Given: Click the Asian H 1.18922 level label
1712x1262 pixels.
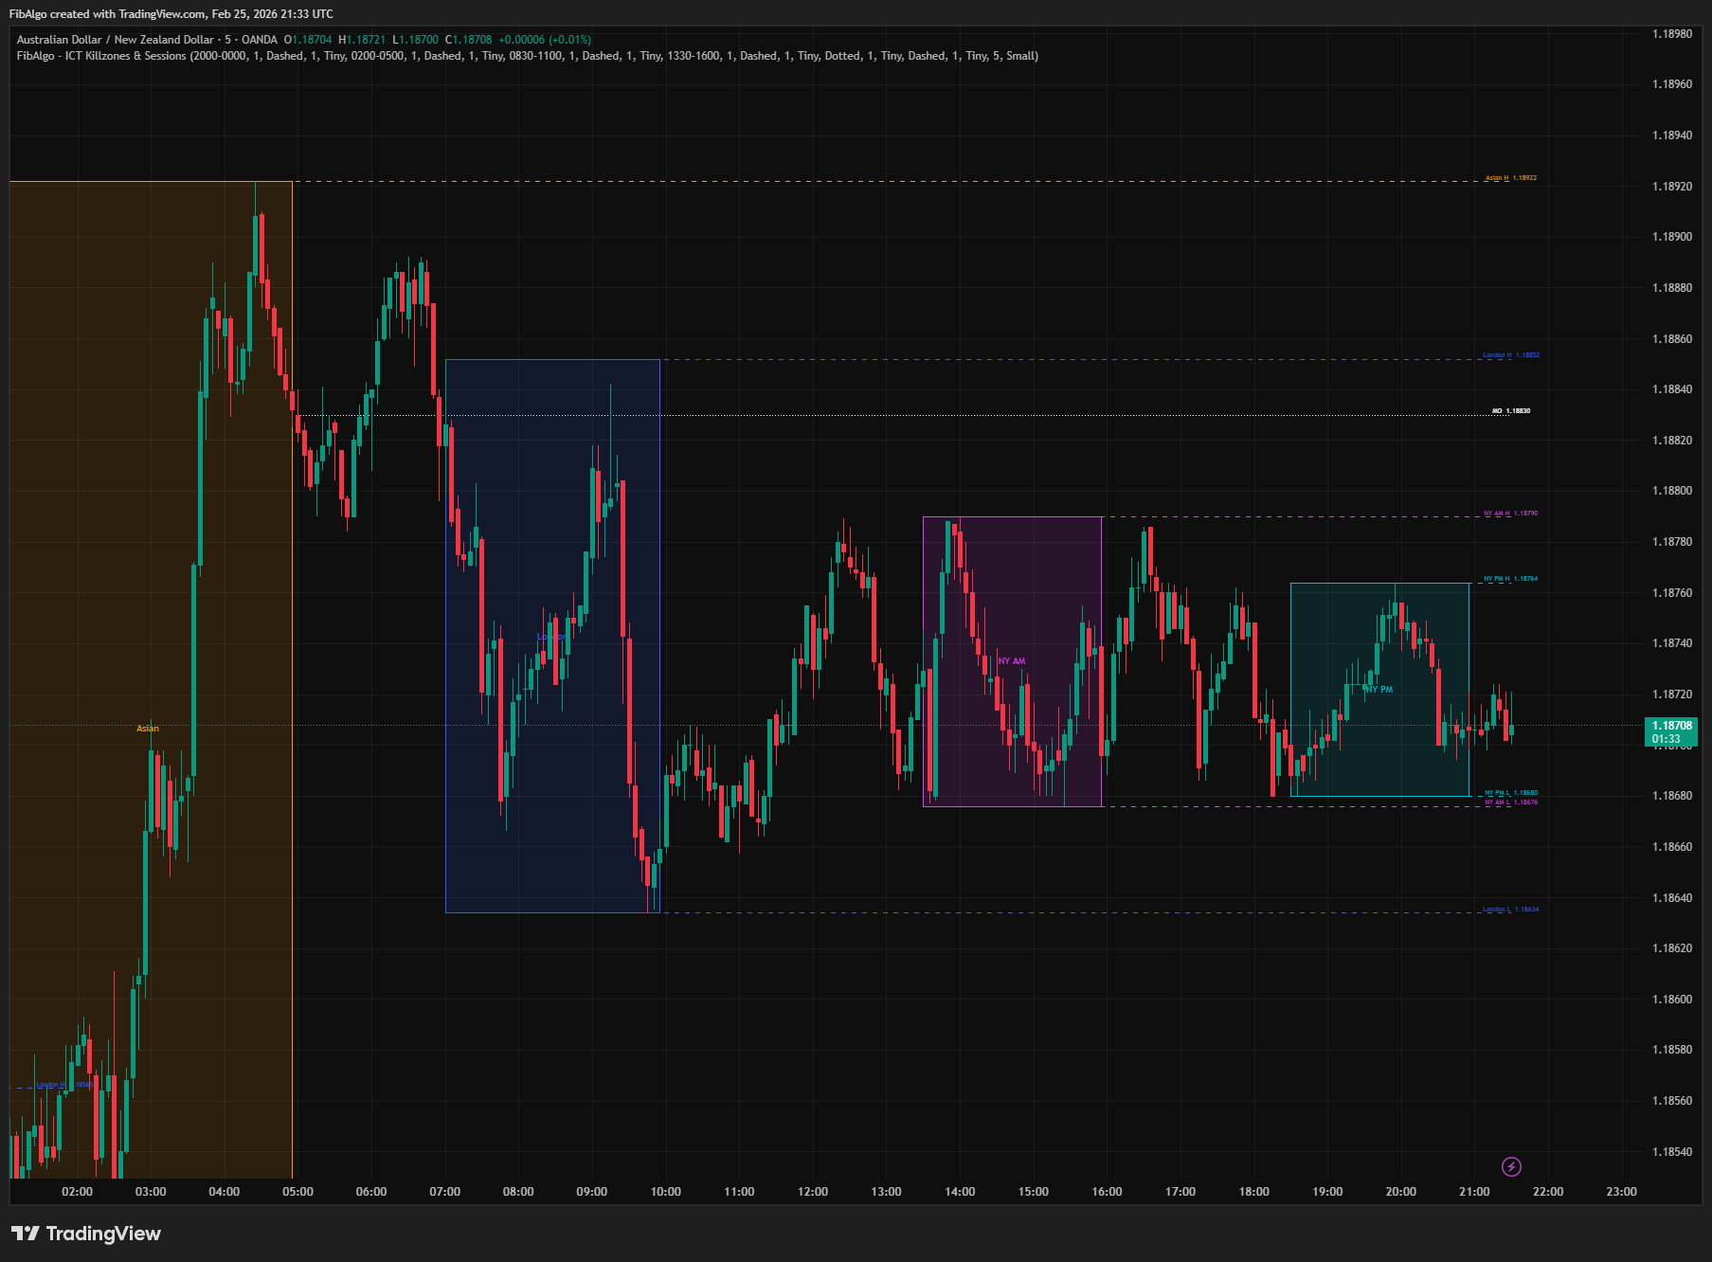Looking at the screenshot, I should click(1510, 178).
